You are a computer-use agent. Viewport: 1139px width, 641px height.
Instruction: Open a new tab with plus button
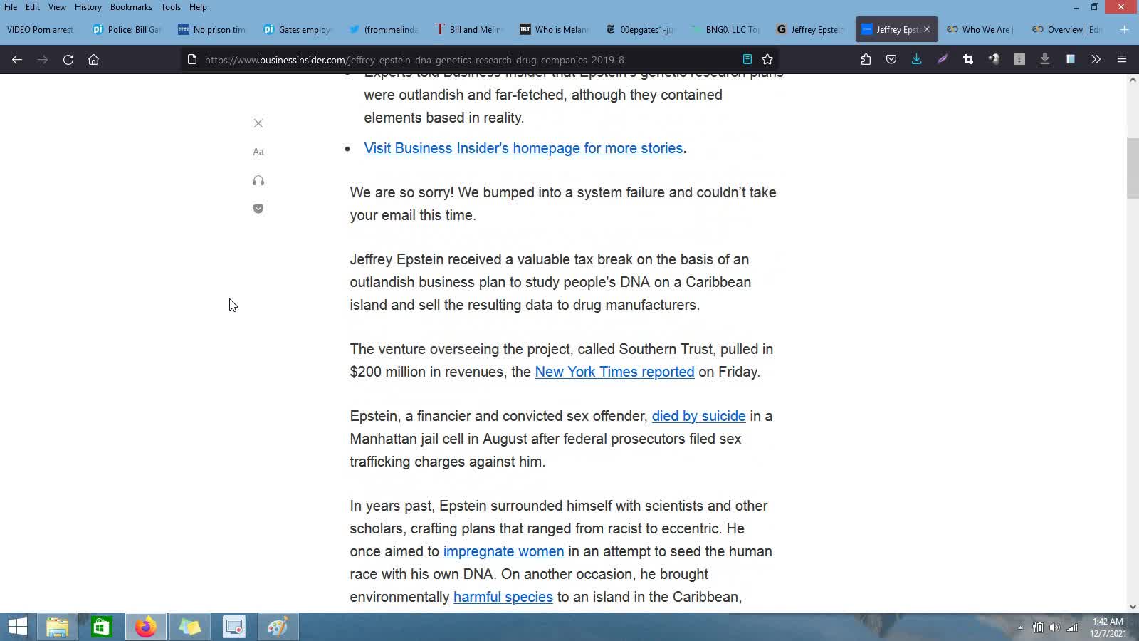coord(1124,29)
